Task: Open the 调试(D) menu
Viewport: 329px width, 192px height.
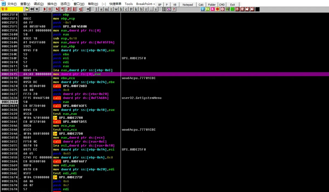Action: [x=39, y=4]
